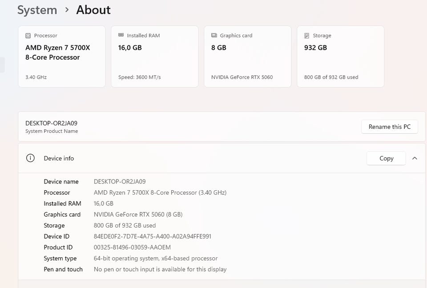This screenshot has width=427, height=288.
Task: Click the Storage drive icon
Action: (306, 36)
